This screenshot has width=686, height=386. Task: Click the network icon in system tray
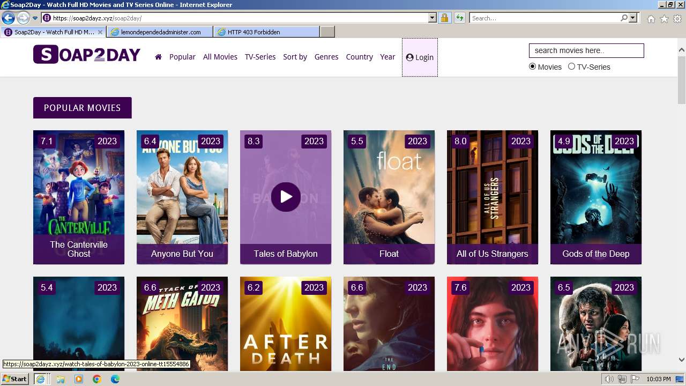[x=622, y=379]
